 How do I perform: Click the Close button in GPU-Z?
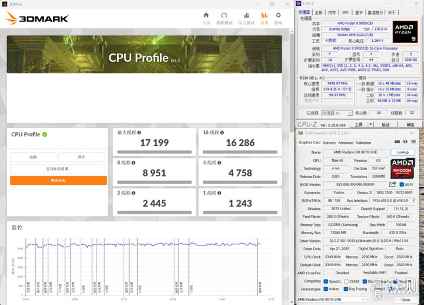pyautogui.click(x=405, y=300)
